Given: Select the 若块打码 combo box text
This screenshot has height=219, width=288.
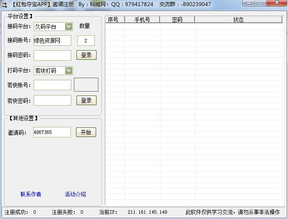Looking at the screenshot, I should point(45,71).
